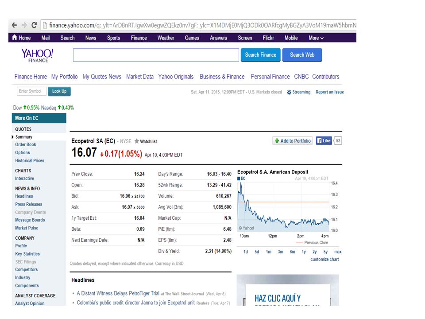Open Market Data tab
The width and height of the screenshot is (425, 319).
tap(140, 77)
